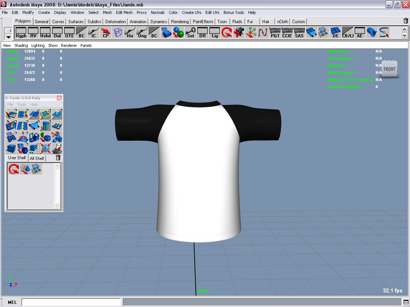Click the MEL language label

[x=12, y=302]
